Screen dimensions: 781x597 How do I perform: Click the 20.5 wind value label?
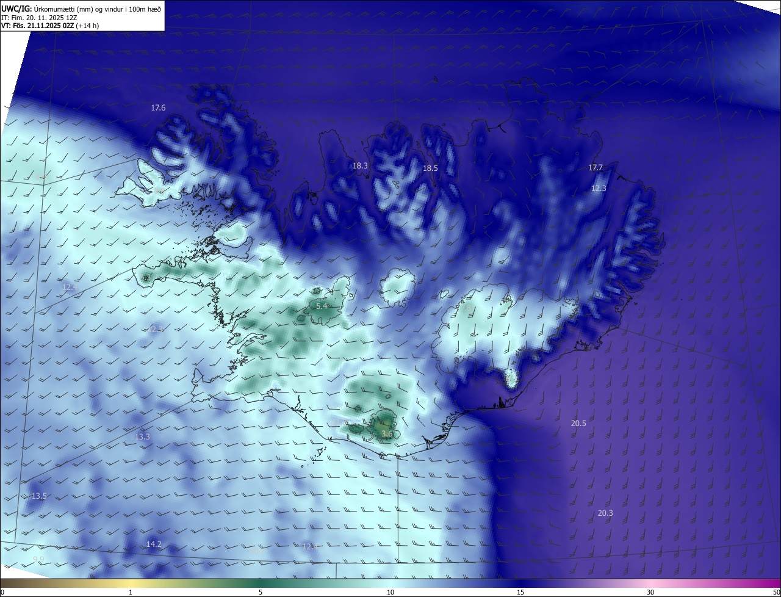[578, 423]
